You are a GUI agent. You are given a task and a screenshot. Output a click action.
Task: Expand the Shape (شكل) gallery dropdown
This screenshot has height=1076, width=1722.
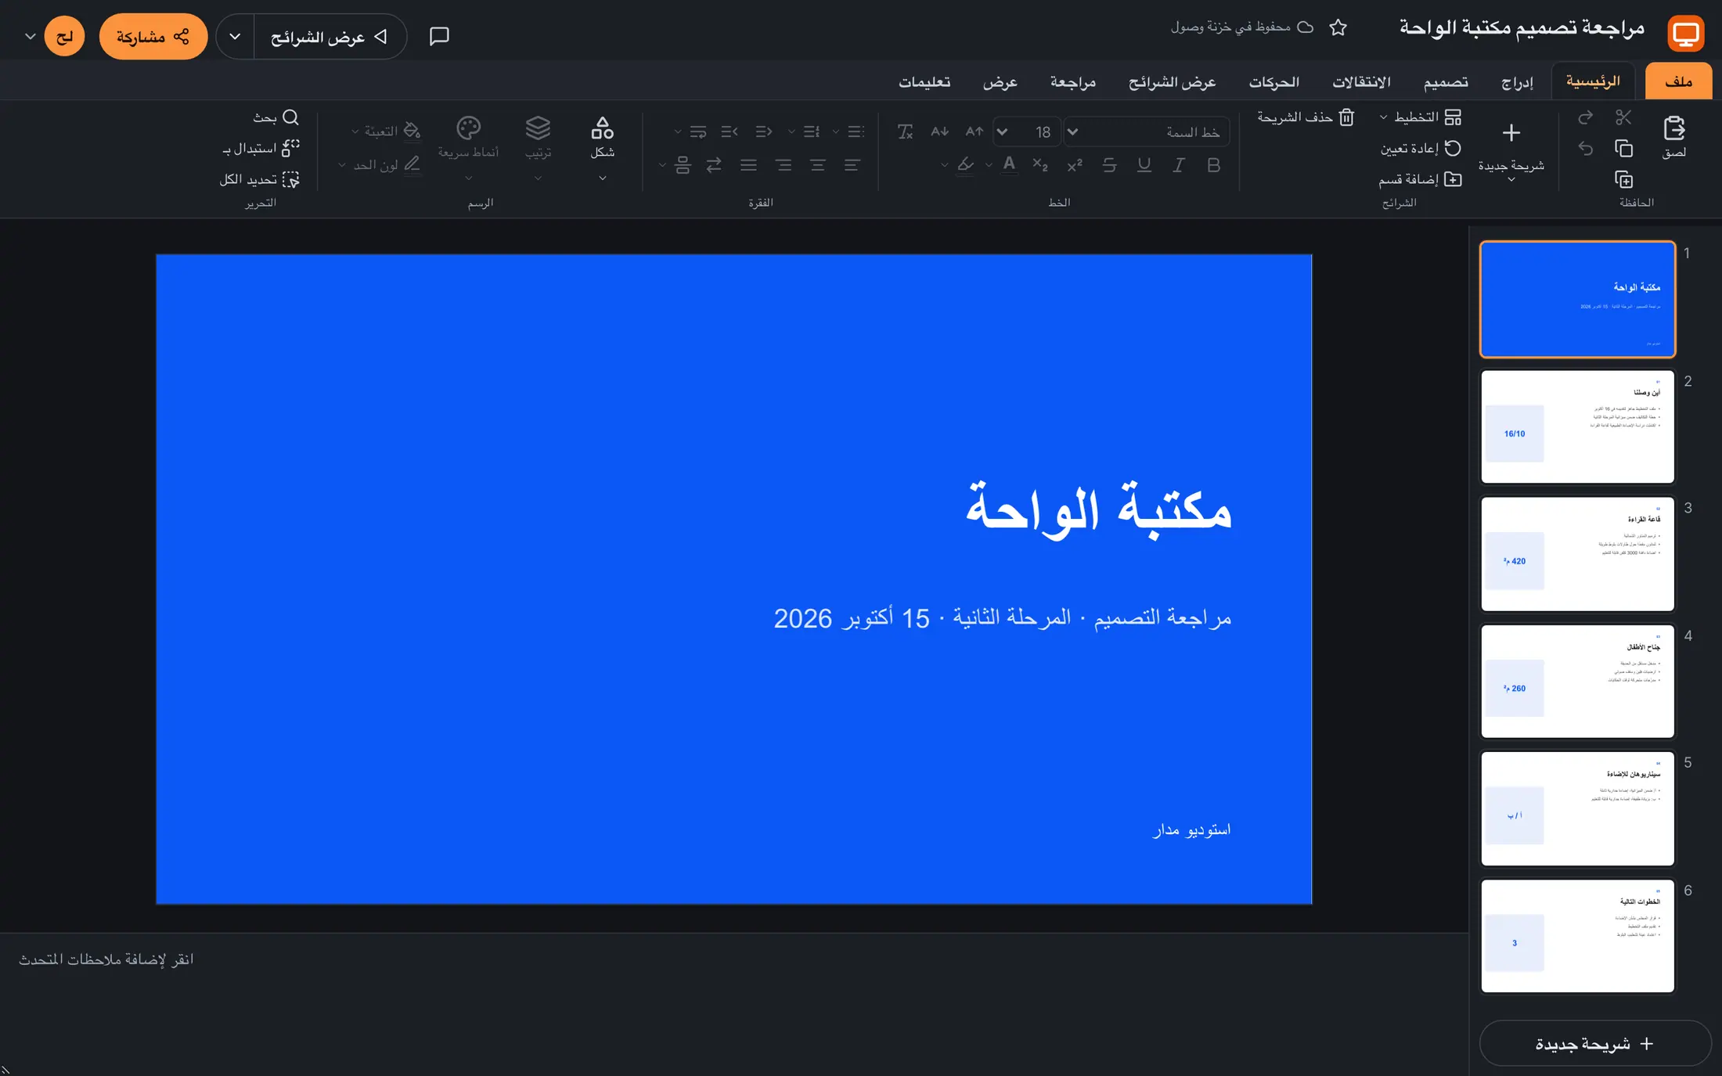click(x=602, y=178)
